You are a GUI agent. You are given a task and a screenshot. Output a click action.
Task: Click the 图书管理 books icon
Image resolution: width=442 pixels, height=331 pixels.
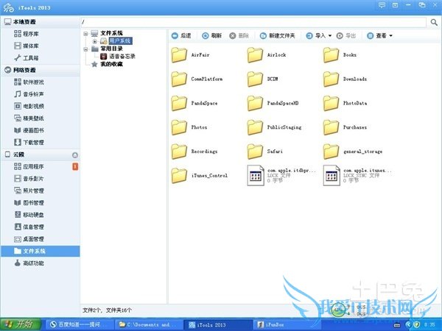point(18,203)
